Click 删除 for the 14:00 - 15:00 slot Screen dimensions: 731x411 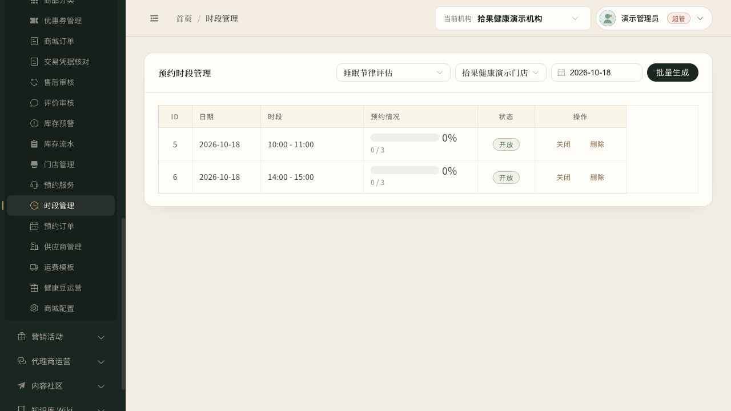(x=597, y=178)
